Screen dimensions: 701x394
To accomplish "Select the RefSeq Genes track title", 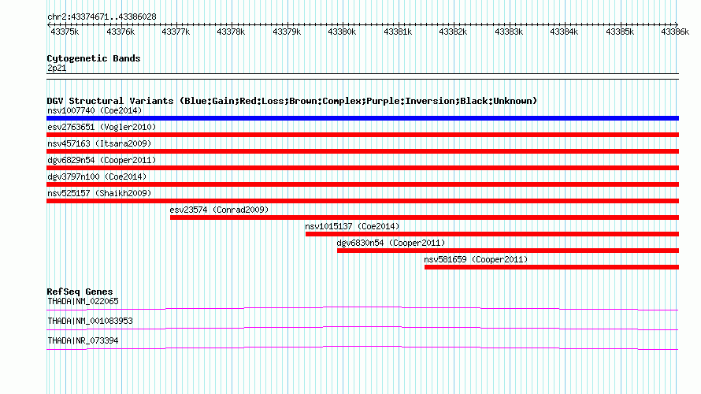I will (x=80, y=291).
